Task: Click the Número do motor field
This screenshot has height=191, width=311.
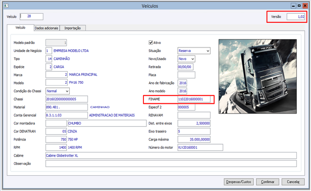Action: [200, 147]
